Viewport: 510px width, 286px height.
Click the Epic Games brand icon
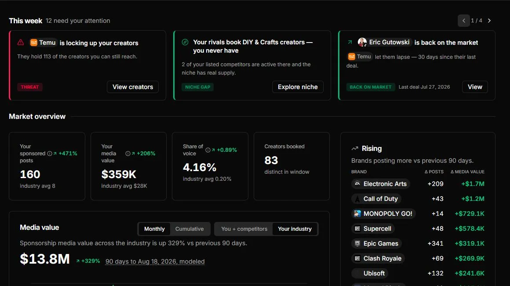coord(357,243)
